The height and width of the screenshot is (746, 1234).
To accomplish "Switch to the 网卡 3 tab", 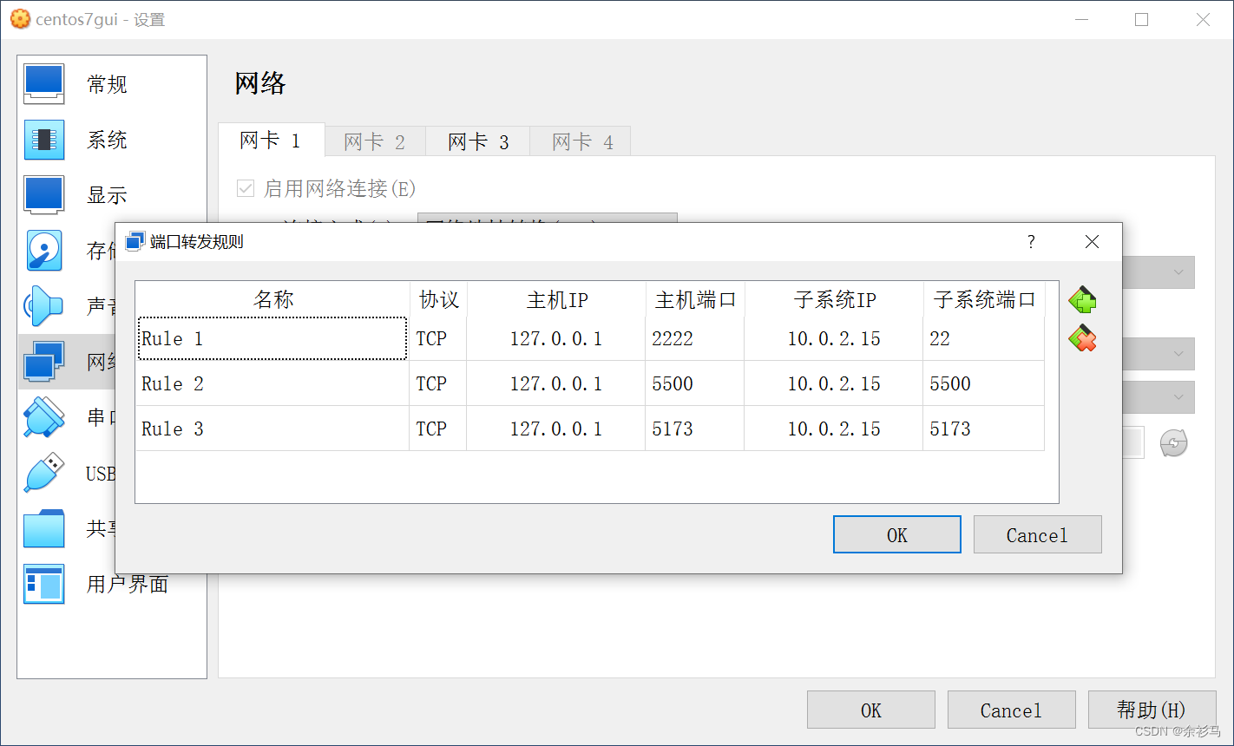I will [x=478, y=141].
